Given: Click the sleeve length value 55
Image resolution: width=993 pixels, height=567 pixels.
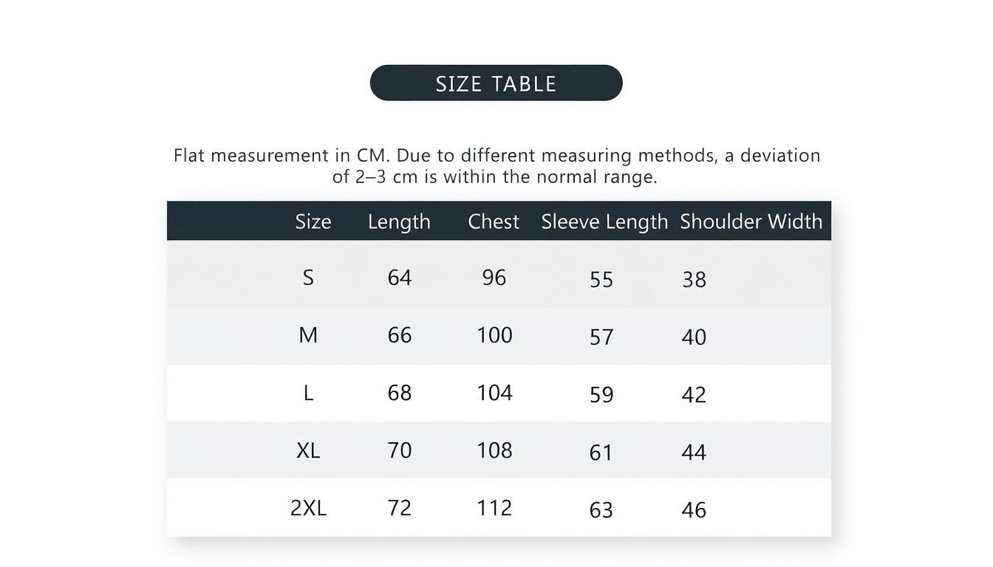Looking at the screenshot, I should point(601,279).
